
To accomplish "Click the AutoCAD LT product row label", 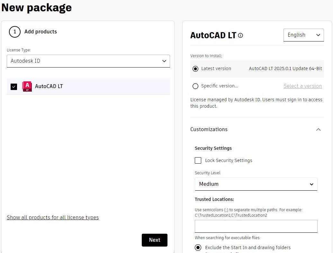I will point(49,86).
